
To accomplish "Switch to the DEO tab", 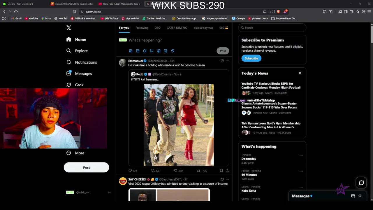I will [158, 28].
